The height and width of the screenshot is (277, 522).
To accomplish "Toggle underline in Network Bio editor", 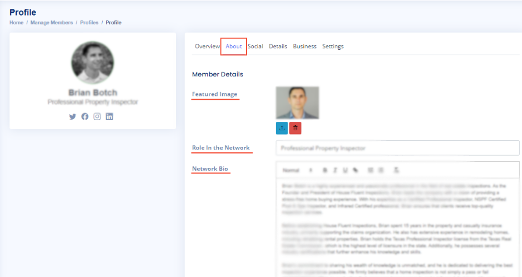I will (x=345, y=170).
